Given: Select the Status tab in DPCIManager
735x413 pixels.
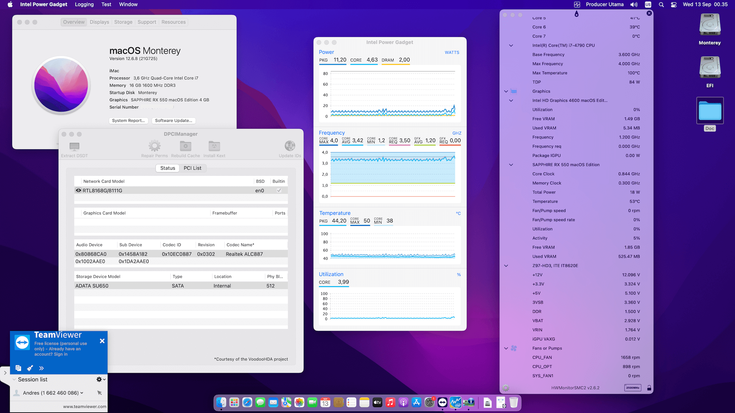Looking at the screenshot, I should tap(168, 168).
